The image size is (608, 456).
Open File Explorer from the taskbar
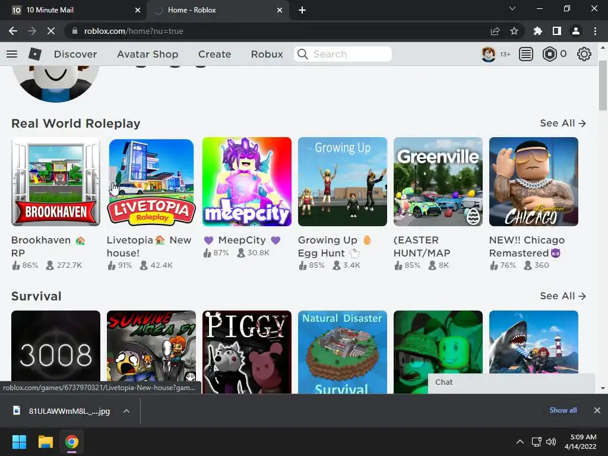[x=45, y=442]
